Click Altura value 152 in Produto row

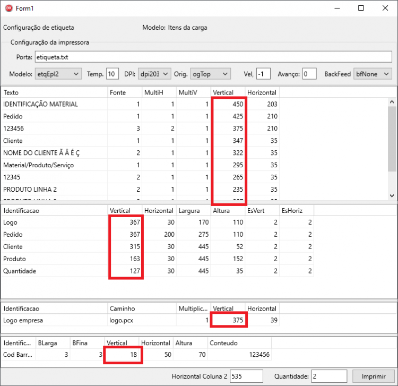click(228, 259)
